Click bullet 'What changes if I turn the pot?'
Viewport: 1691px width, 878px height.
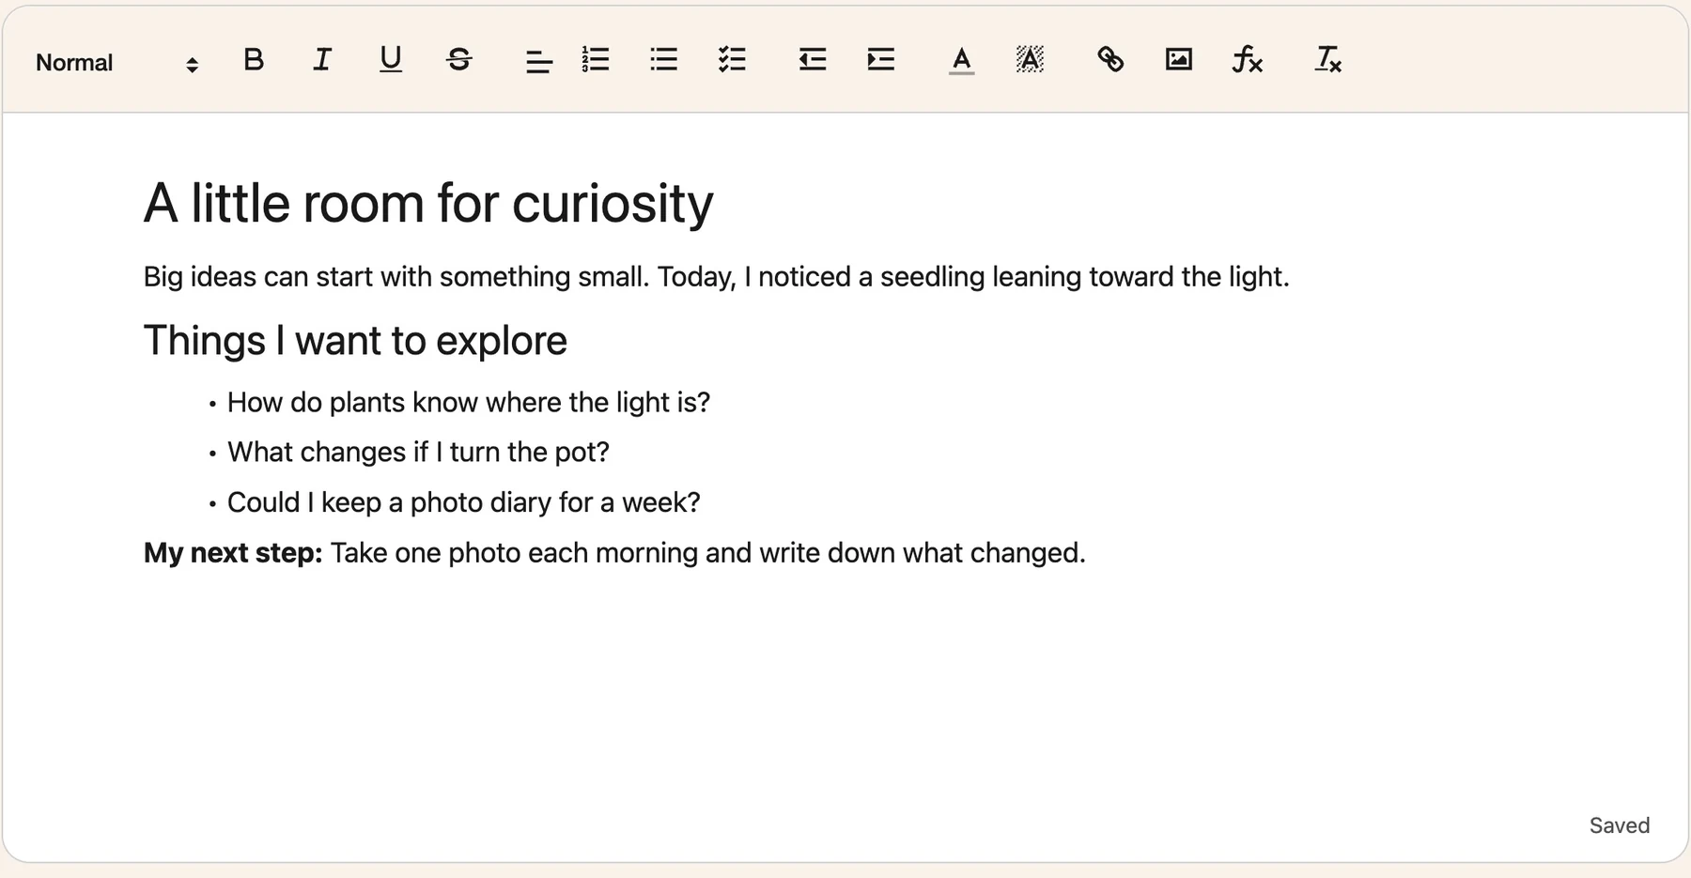tap(418, 453)
